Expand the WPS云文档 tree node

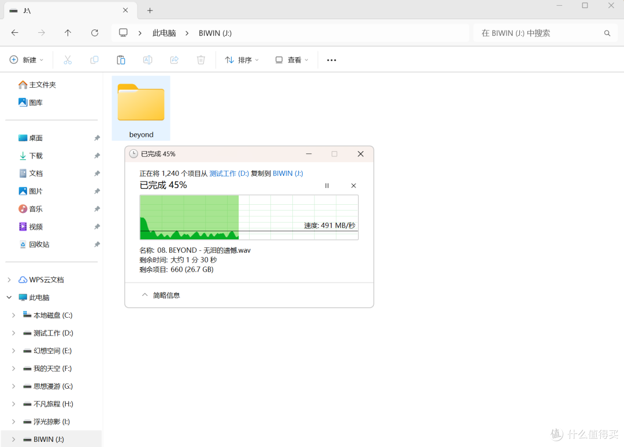coord(9,280)
